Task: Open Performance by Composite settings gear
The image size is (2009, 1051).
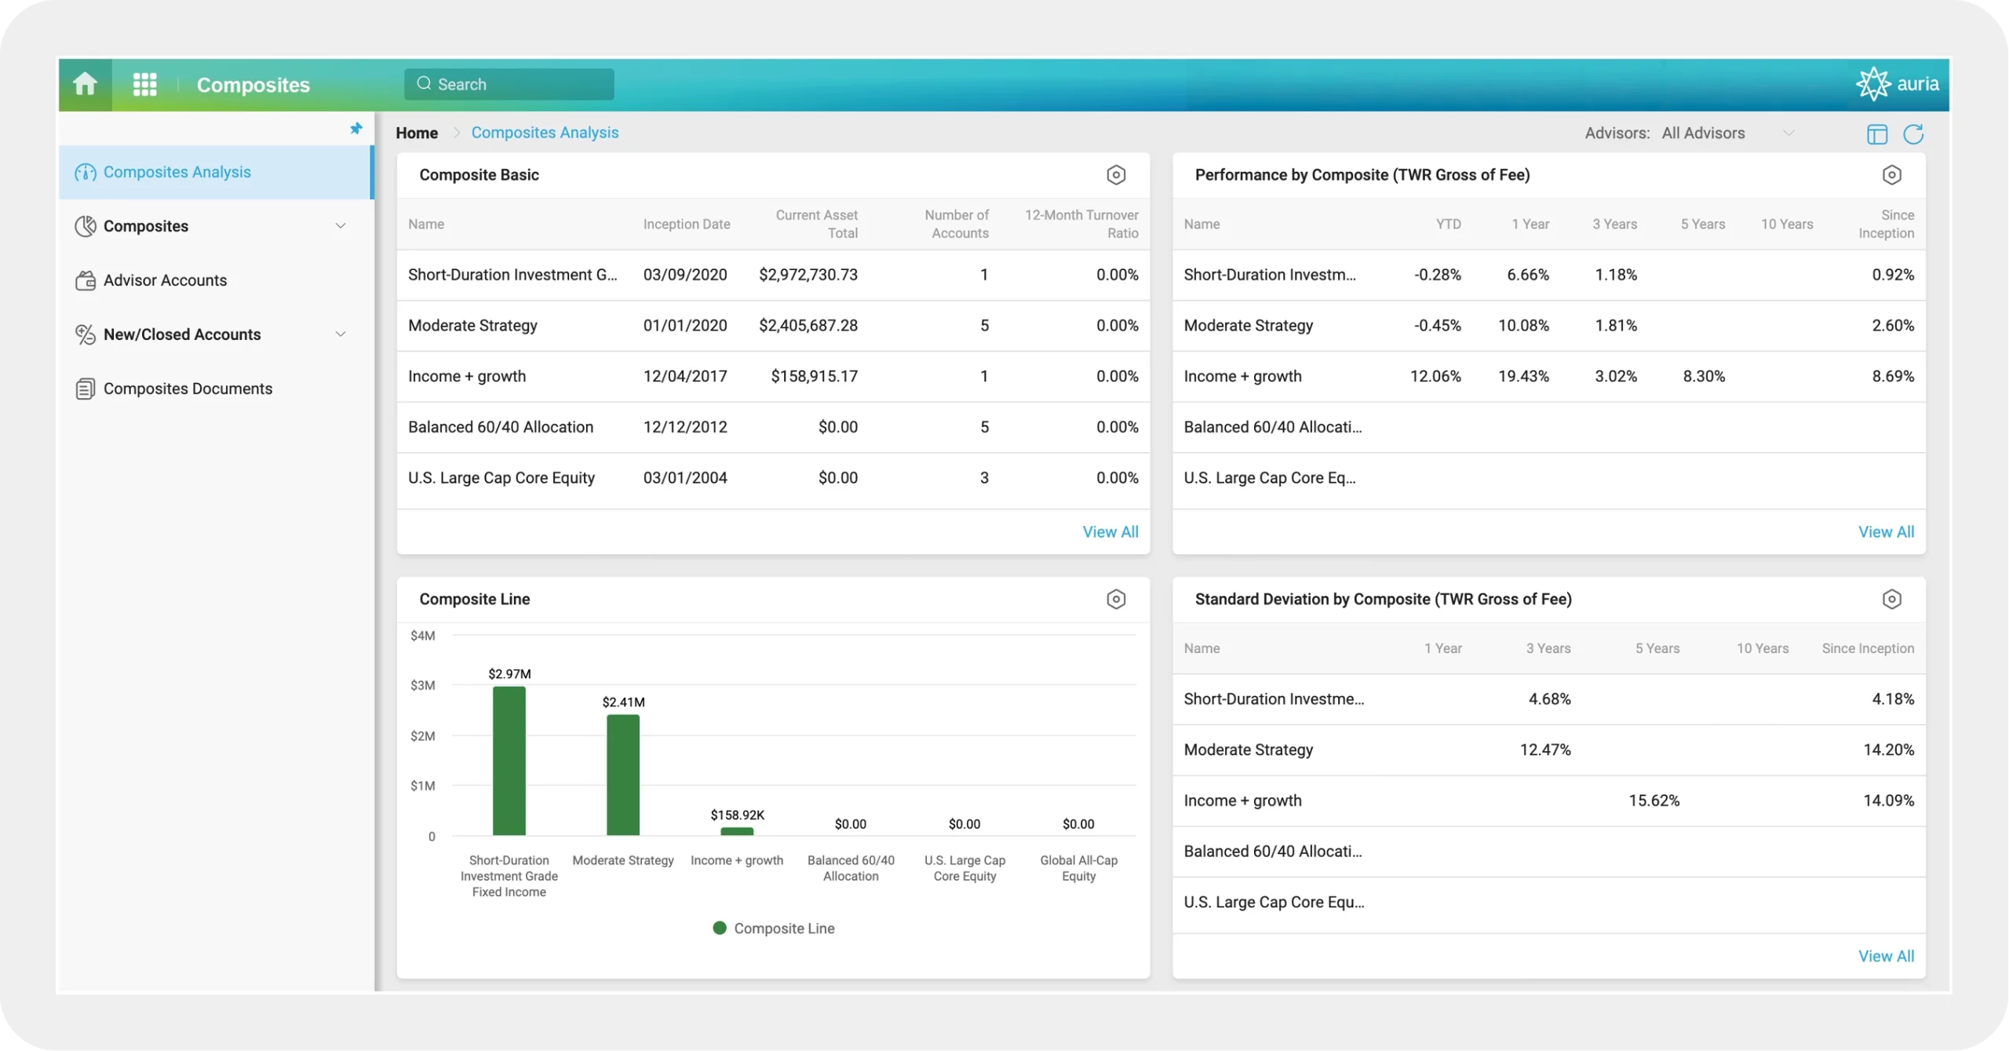Action: click(1891, 175)
